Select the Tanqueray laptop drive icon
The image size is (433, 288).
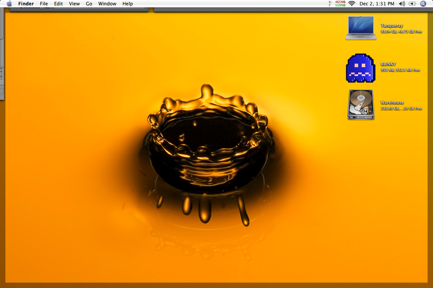(361, 28)
